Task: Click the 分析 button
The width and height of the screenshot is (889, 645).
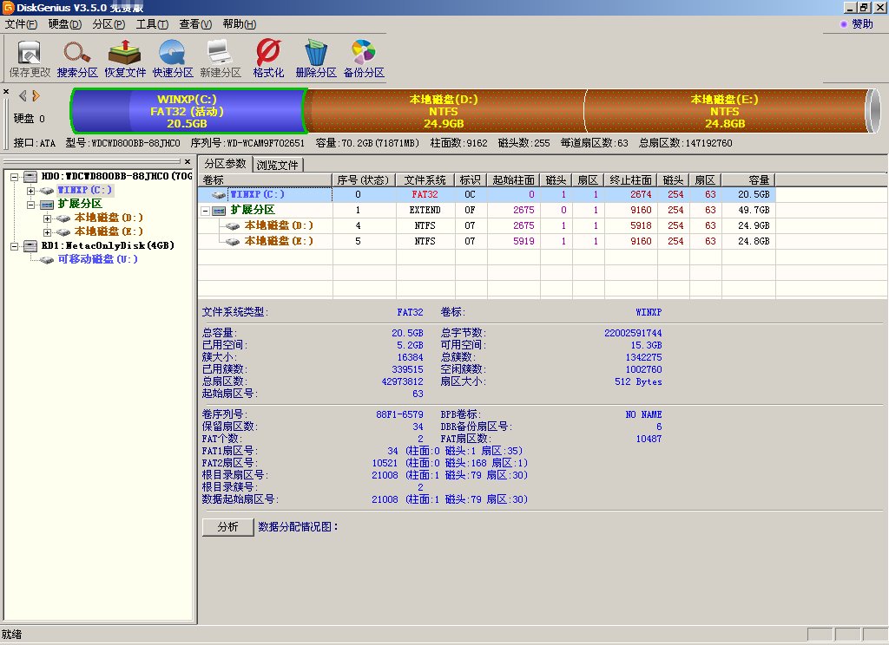Action: click(227, 526)
